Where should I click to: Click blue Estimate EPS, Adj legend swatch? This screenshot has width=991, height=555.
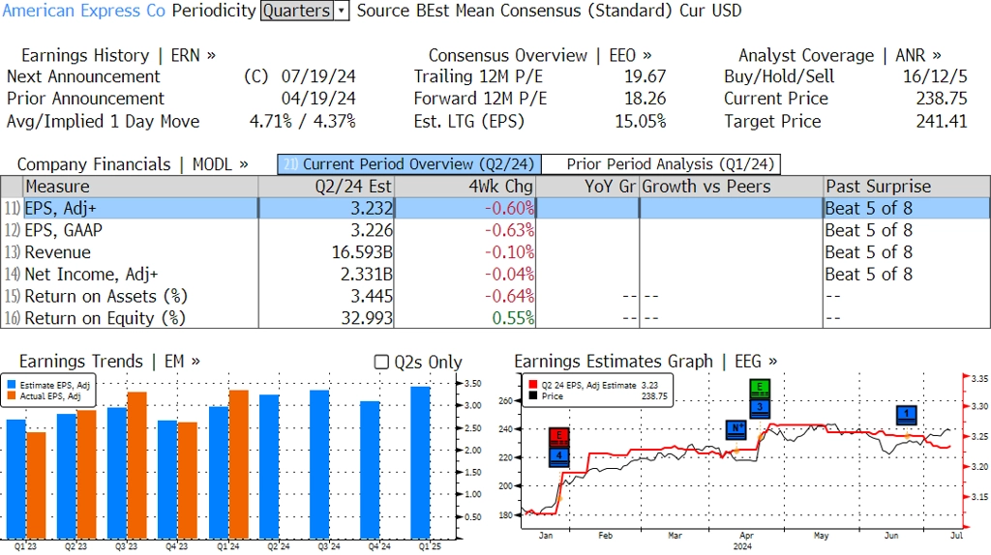12,385
